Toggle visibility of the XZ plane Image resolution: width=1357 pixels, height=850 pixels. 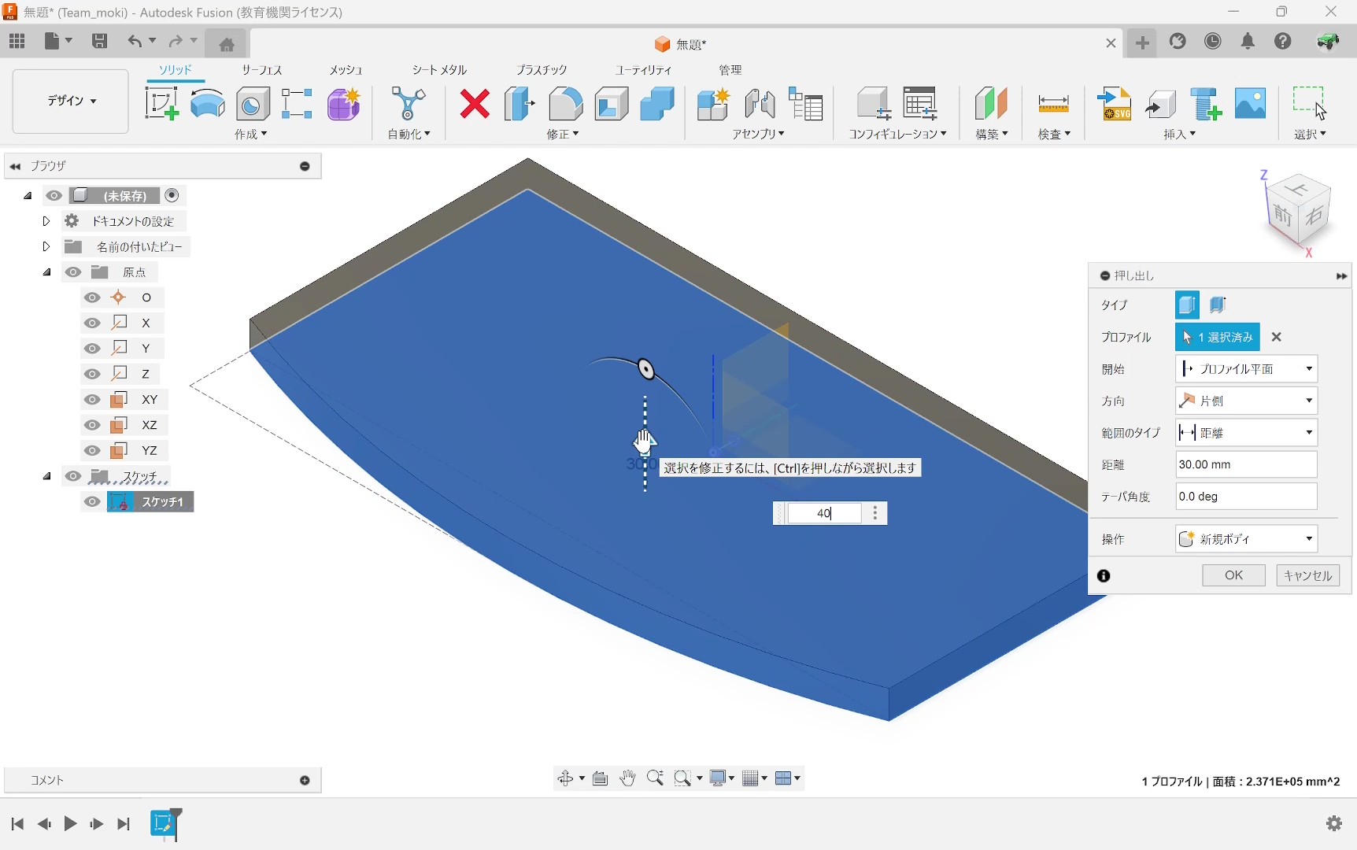coord(92,425)
